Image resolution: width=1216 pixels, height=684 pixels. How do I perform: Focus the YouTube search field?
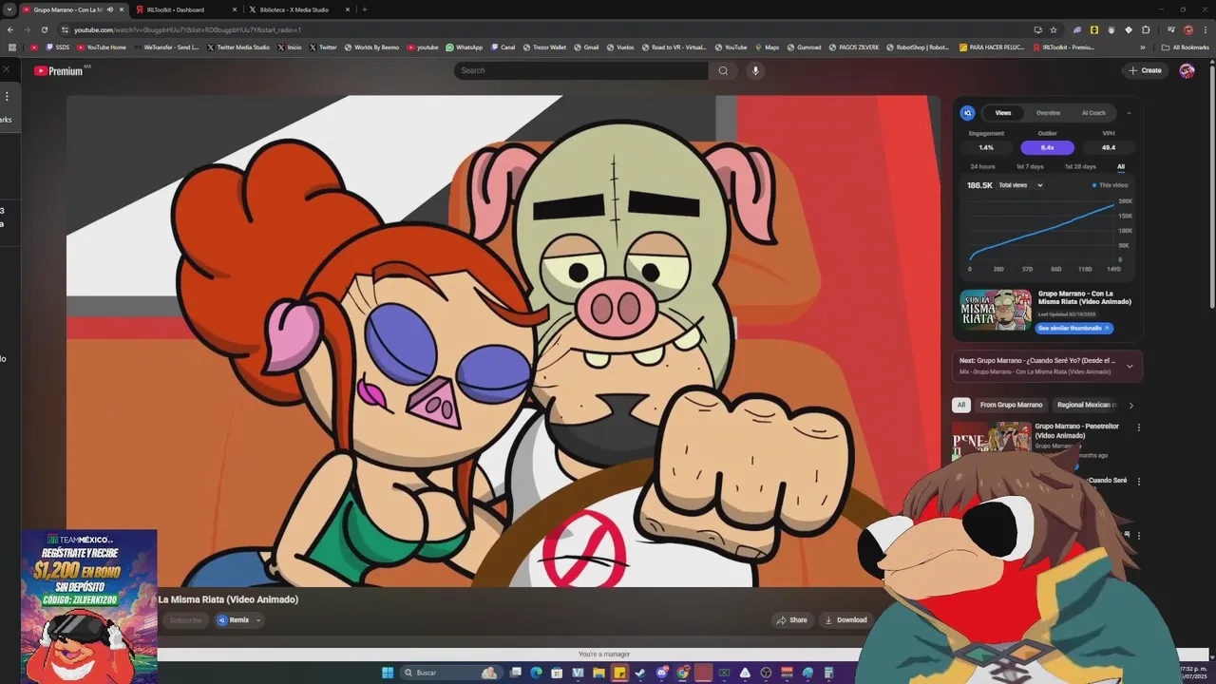[x=581, y=70]
